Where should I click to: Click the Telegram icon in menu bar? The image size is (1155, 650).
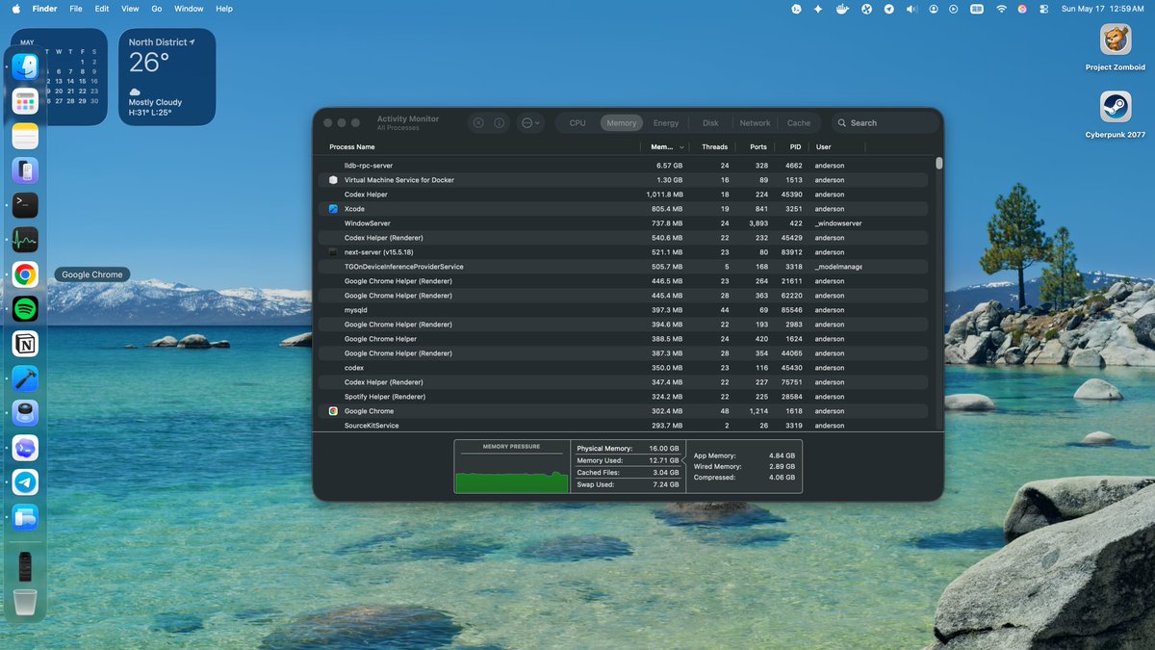[888, 9]
